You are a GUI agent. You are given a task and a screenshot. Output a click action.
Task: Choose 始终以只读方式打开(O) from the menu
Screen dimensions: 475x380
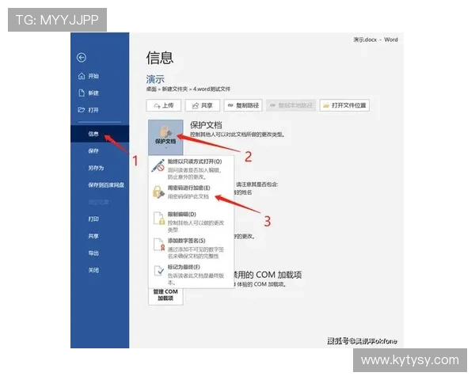pyautogui.click(x=191, y=169)
